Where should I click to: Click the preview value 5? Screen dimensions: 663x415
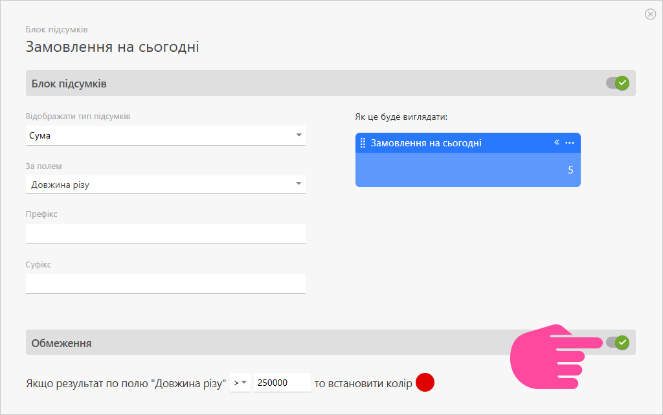[x=570, y=170]
